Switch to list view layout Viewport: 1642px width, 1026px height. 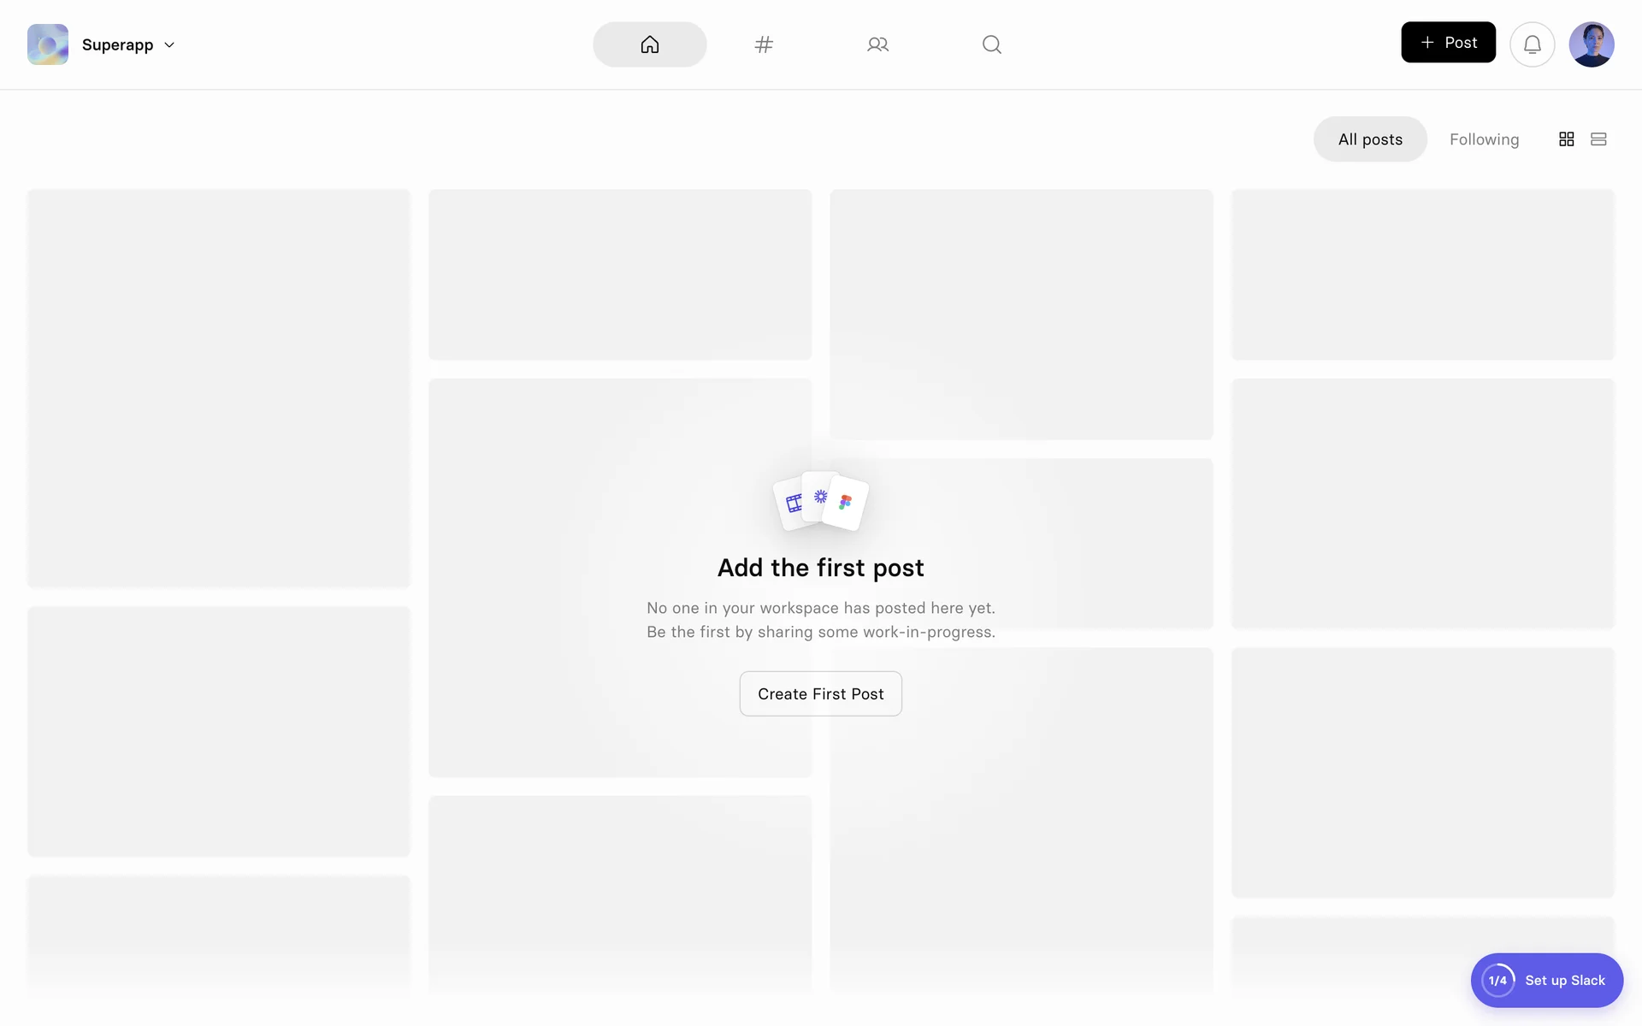(1598, 139)
